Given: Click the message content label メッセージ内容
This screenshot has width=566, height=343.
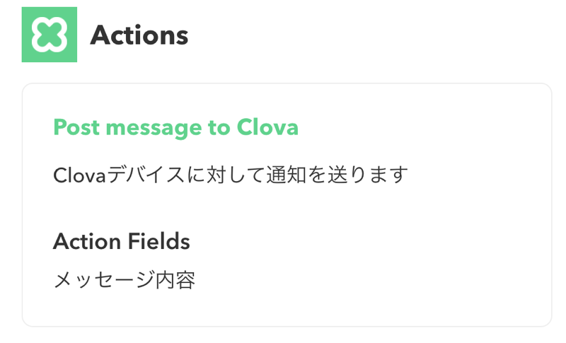Looking at the screenshot, I should [125, 280].
